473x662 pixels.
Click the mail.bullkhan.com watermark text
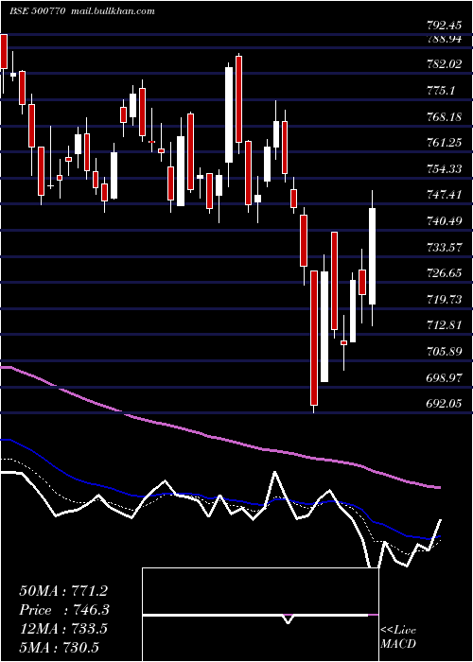tap(112, 11)
